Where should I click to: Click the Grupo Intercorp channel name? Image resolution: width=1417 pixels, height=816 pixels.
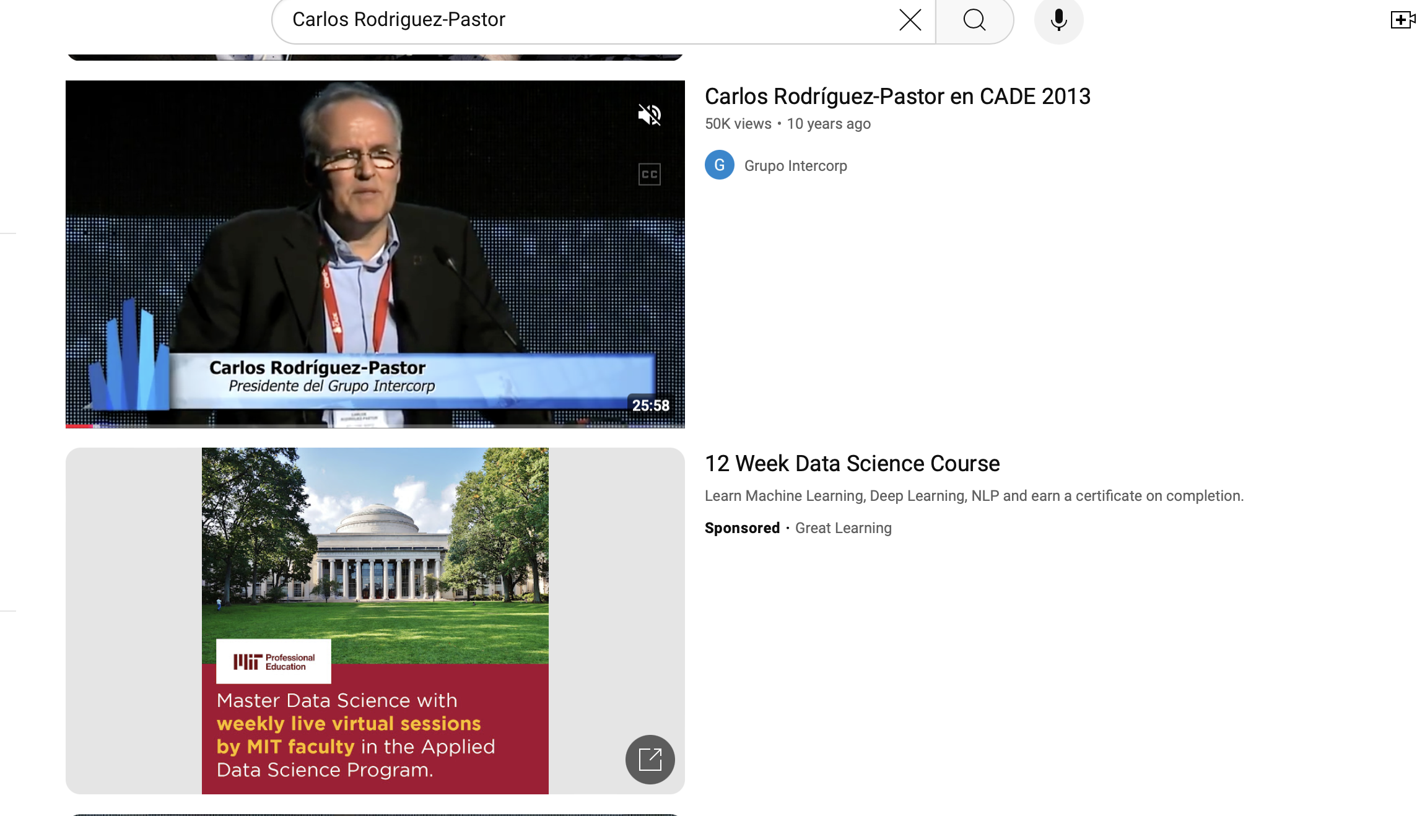coord(795,166)
